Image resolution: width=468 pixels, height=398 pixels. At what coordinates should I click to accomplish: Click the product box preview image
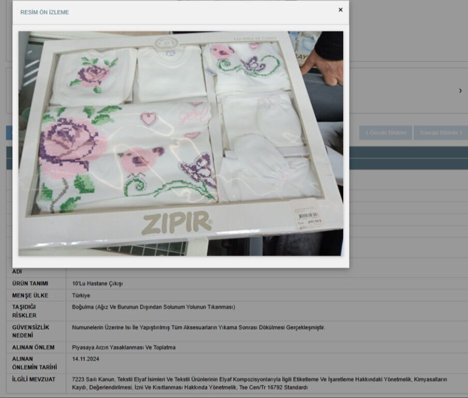[181, 143]
